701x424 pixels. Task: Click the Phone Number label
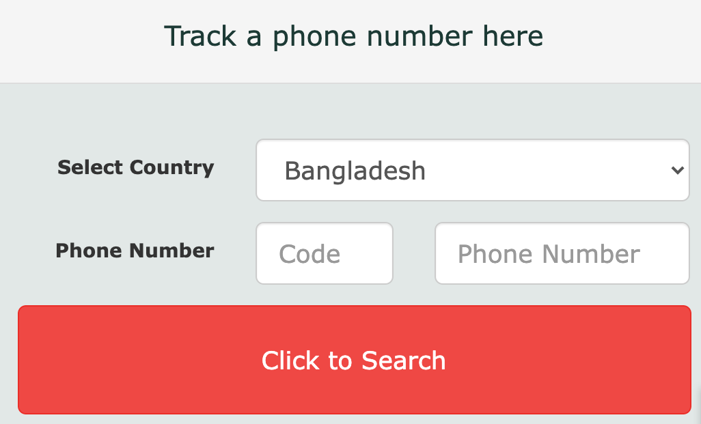[135, 251]
